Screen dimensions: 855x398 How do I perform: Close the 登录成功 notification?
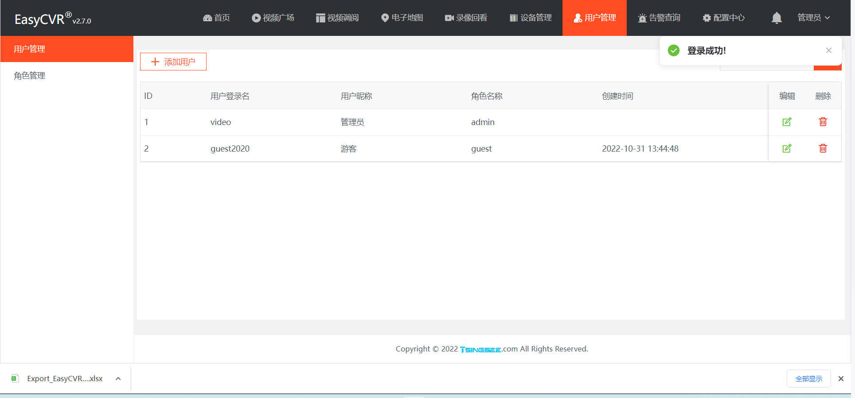pos(829,51)
